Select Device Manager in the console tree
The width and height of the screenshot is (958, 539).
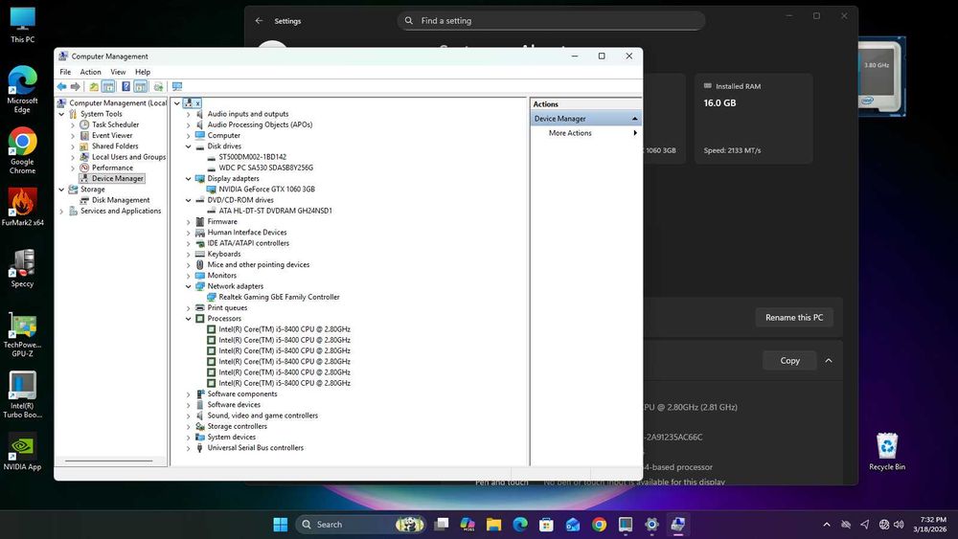[117, 179]
